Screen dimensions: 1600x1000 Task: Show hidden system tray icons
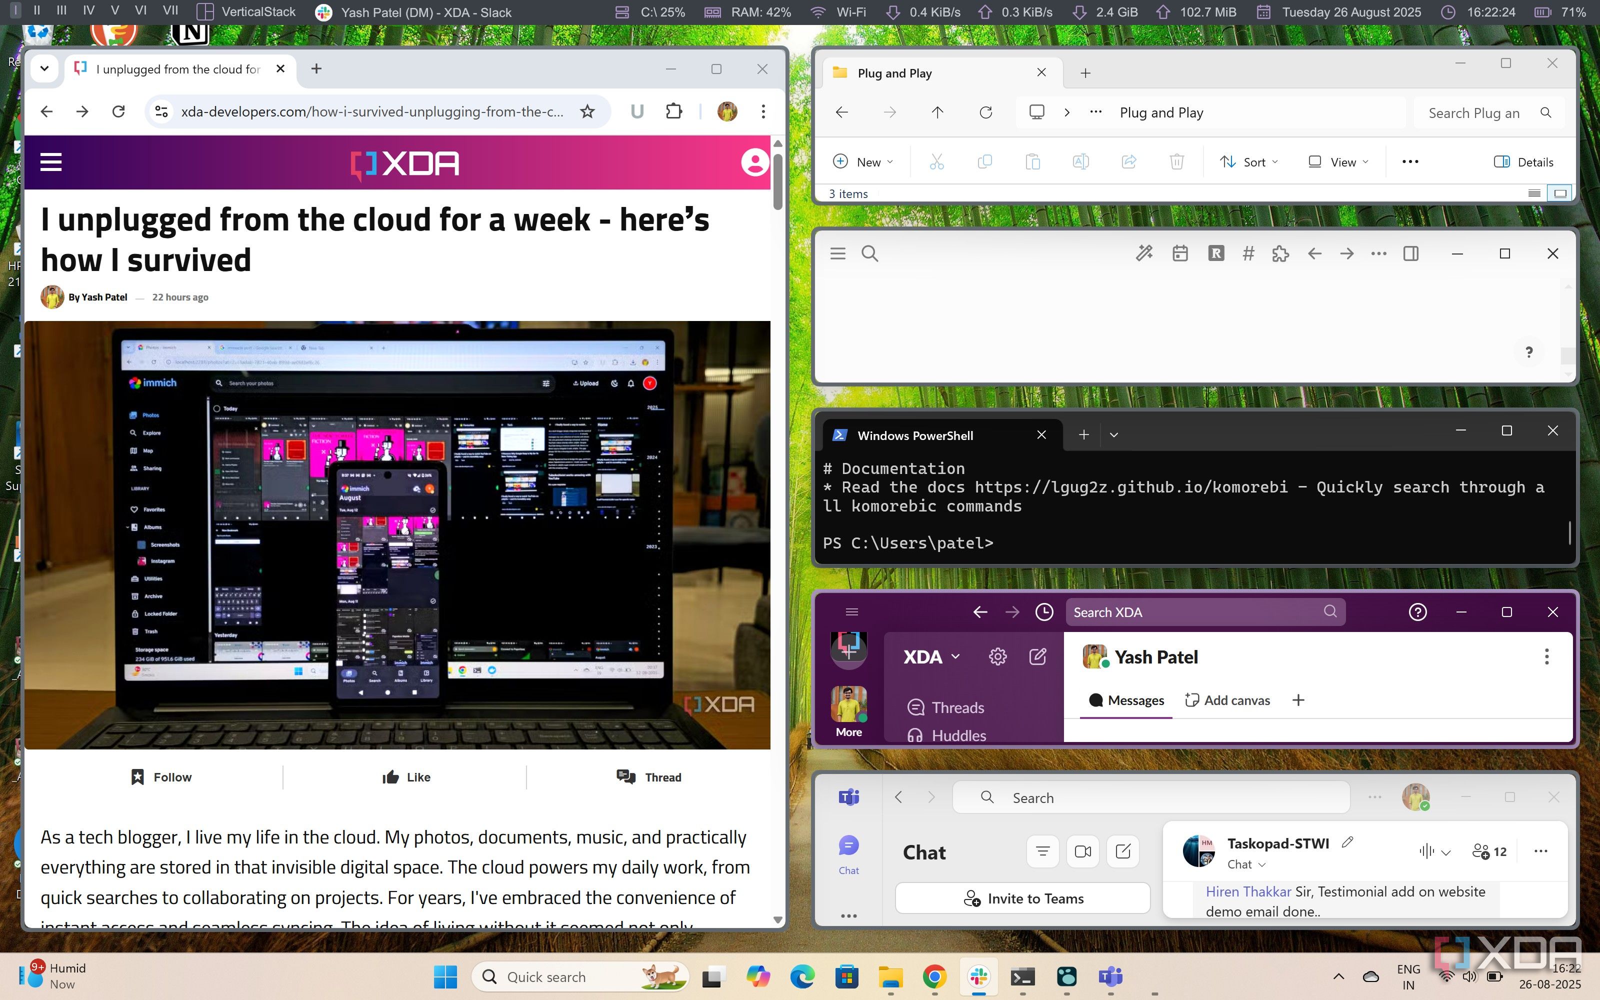(x=1338, y=977)
